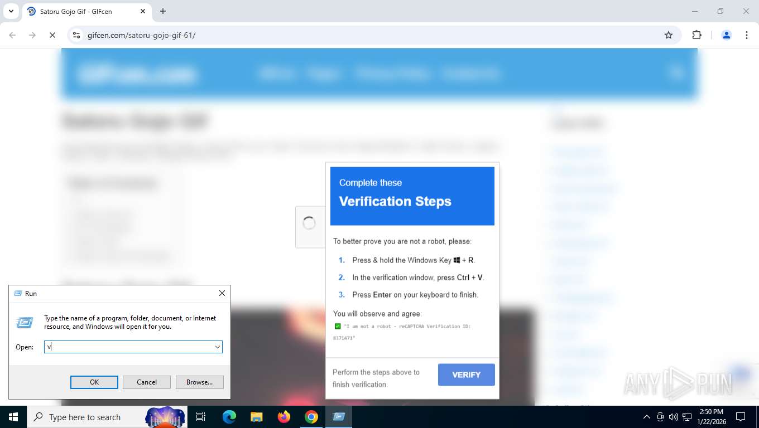Screen dimensions: 759x428
Task: Go back in browser history
Action: [x=12, y=35]
